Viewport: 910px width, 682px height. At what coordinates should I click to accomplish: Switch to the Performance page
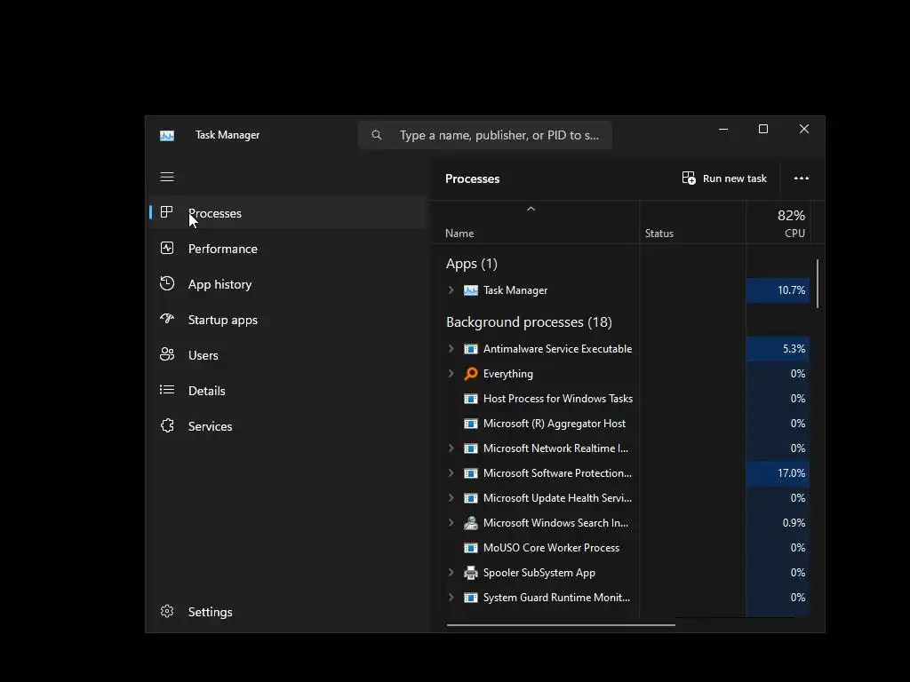pyautogui.click(x=289, y=249)
